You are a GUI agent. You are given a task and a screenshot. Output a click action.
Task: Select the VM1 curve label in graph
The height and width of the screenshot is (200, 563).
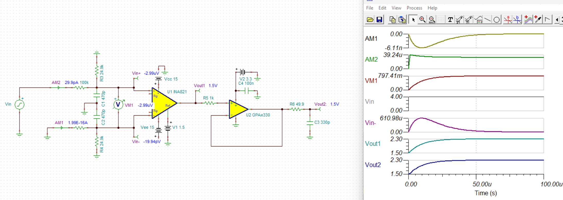(371, 81)
